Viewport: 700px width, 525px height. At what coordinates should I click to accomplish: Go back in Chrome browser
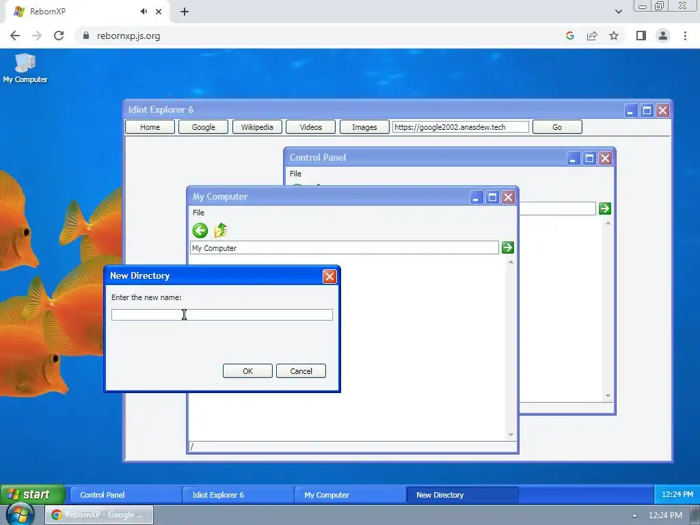[x=15, y=36]
